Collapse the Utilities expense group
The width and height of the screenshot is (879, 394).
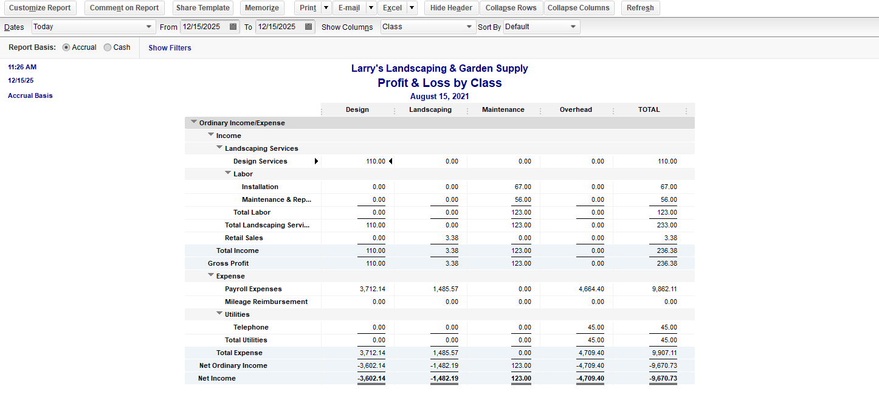(219, 314)
